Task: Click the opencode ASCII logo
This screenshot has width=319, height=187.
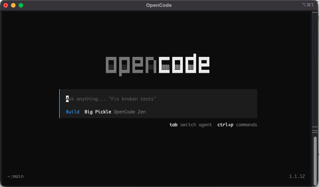Action: (158, 65)
